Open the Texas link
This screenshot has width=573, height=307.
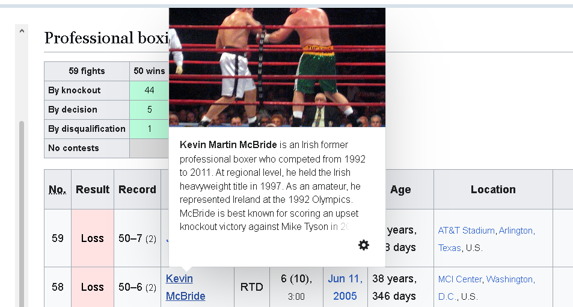pyautogui.click(x=449, y=248)
